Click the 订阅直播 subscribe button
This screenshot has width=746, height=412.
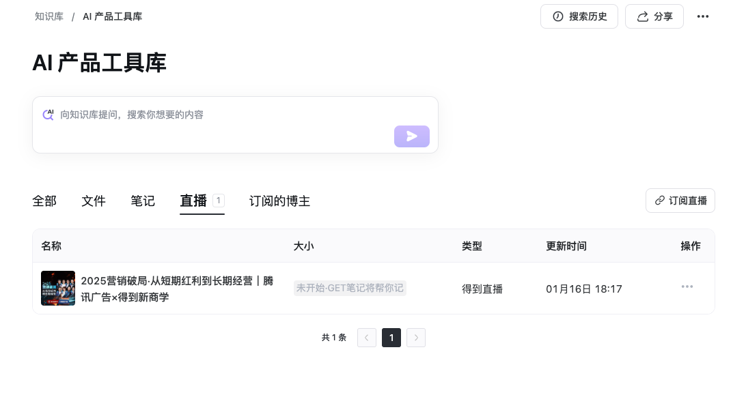pyautogui.click(x=680, y=201)
